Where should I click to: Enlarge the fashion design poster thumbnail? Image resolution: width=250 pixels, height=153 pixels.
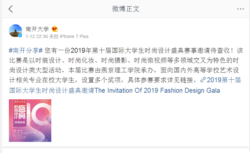click(30, 121)
